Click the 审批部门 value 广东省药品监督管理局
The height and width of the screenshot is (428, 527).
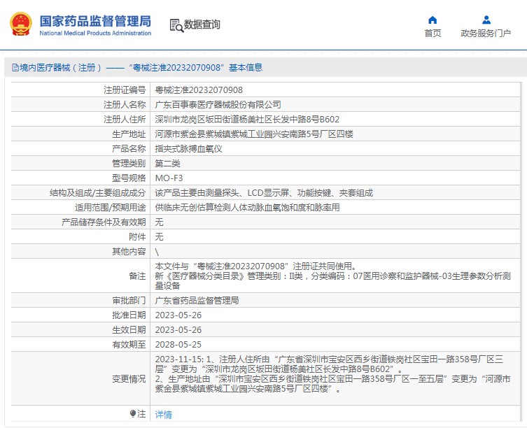197,300
